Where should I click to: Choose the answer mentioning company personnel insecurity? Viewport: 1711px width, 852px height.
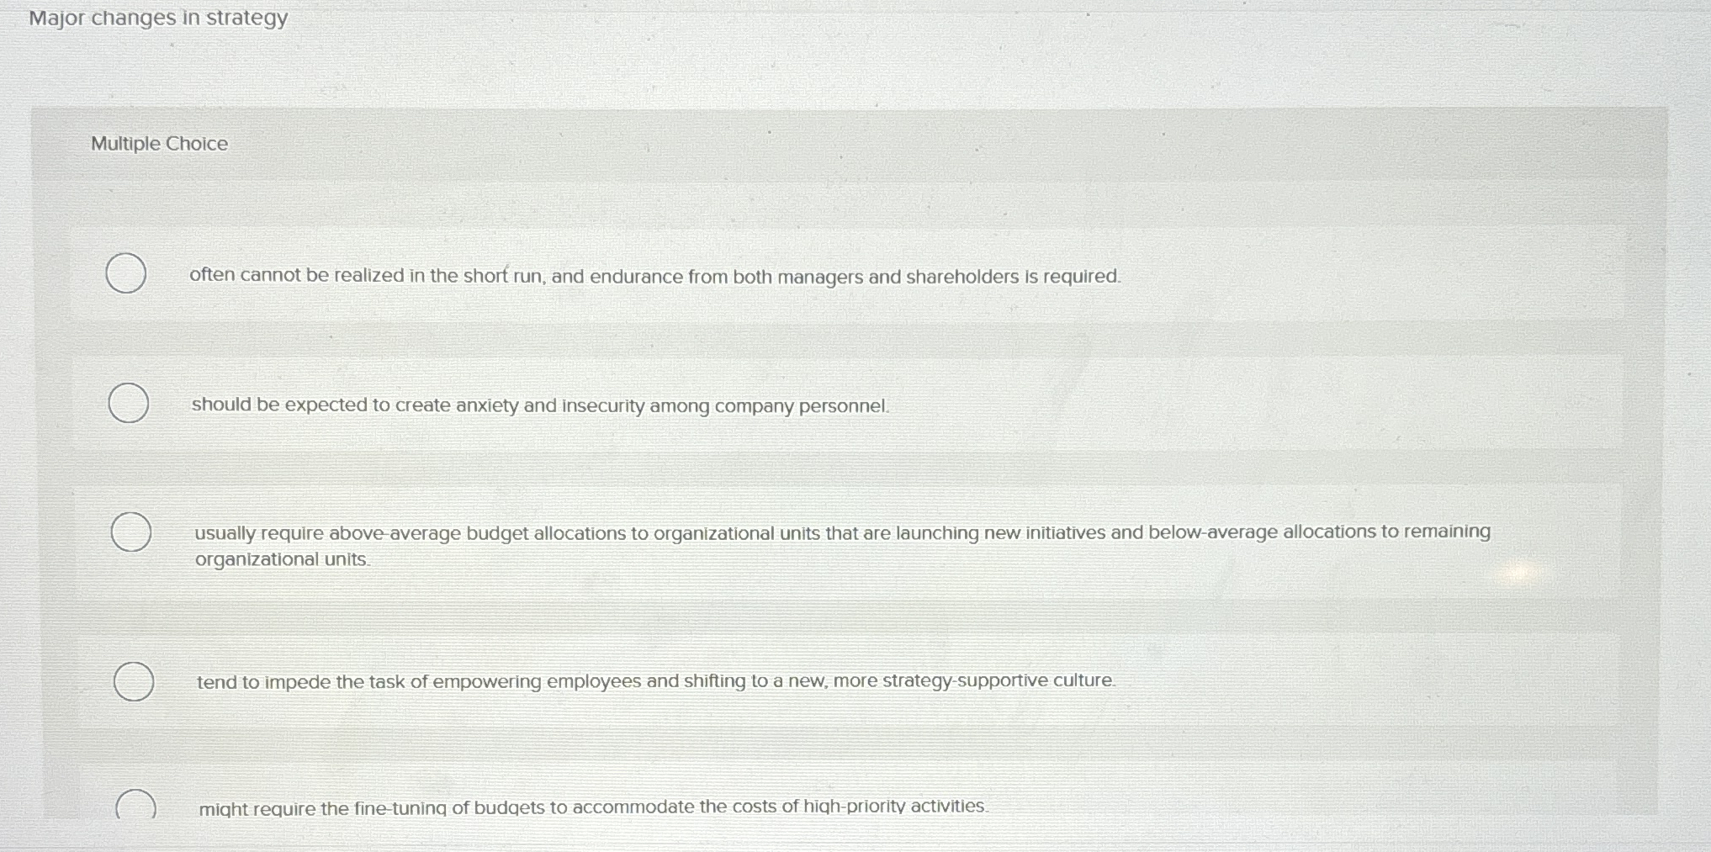click(x=539, y=405)
